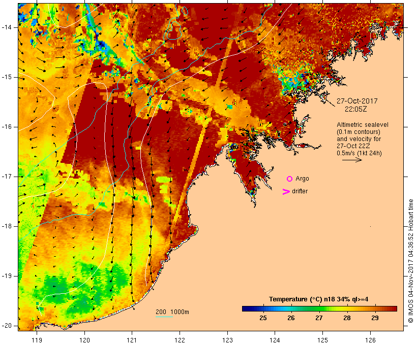Click the '(0.1m contours)' text
The height and width of the screenshot is (345, 417).
(x=359, y=132)
